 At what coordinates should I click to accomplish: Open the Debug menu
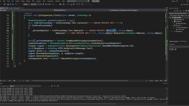click(x=28, y=1)
